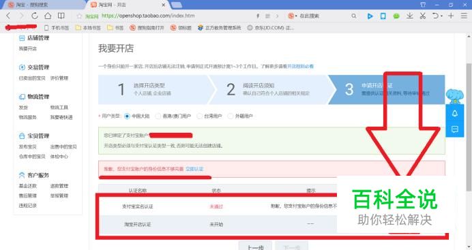Screen dimensions: 472x250
Task: Open the green WeChat toolbar icon
Action: coord(396,16)
